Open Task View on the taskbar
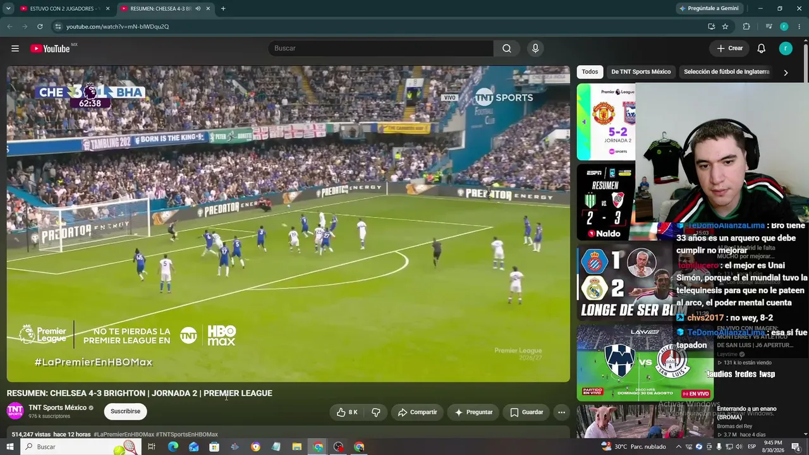The height and width of the screenshot is (455, 809). (152, 447)
